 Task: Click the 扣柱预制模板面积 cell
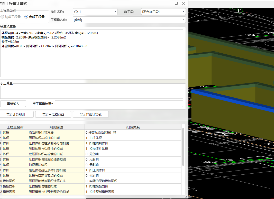(133, 192)
